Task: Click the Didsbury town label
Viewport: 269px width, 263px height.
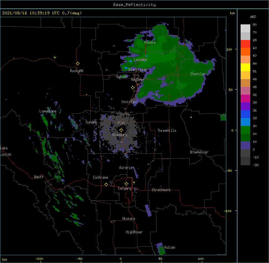Action: click(x=120, y=135)
